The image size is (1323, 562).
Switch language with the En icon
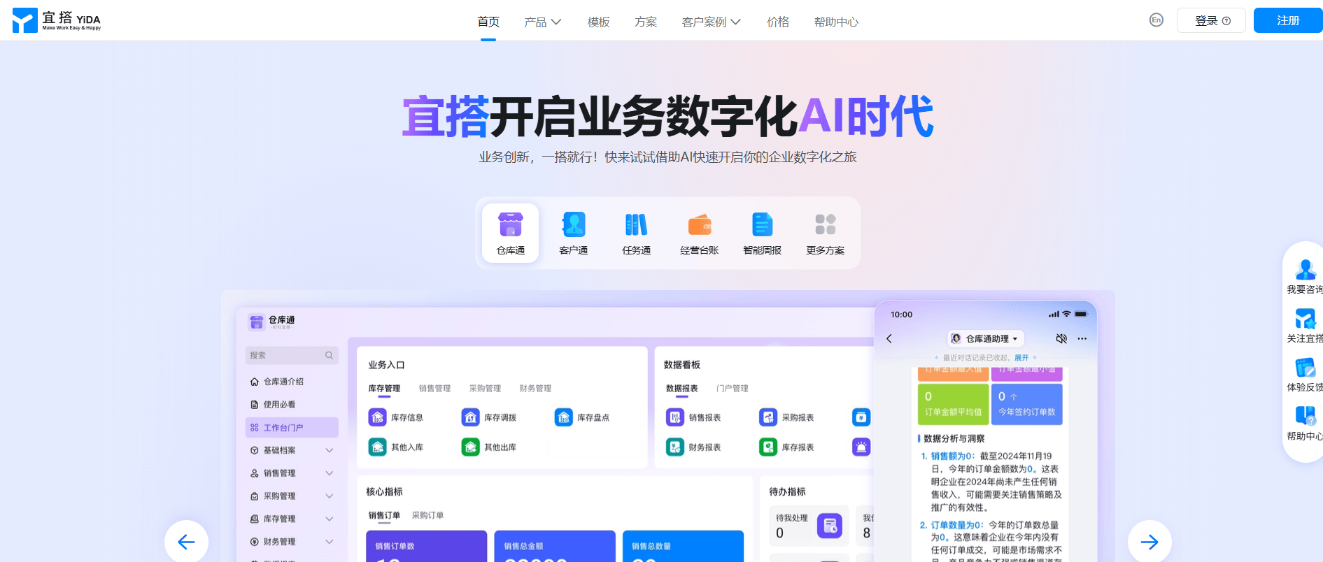(x=1156, y=20)
